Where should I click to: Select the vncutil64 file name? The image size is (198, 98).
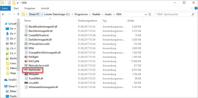click(34, 83)
